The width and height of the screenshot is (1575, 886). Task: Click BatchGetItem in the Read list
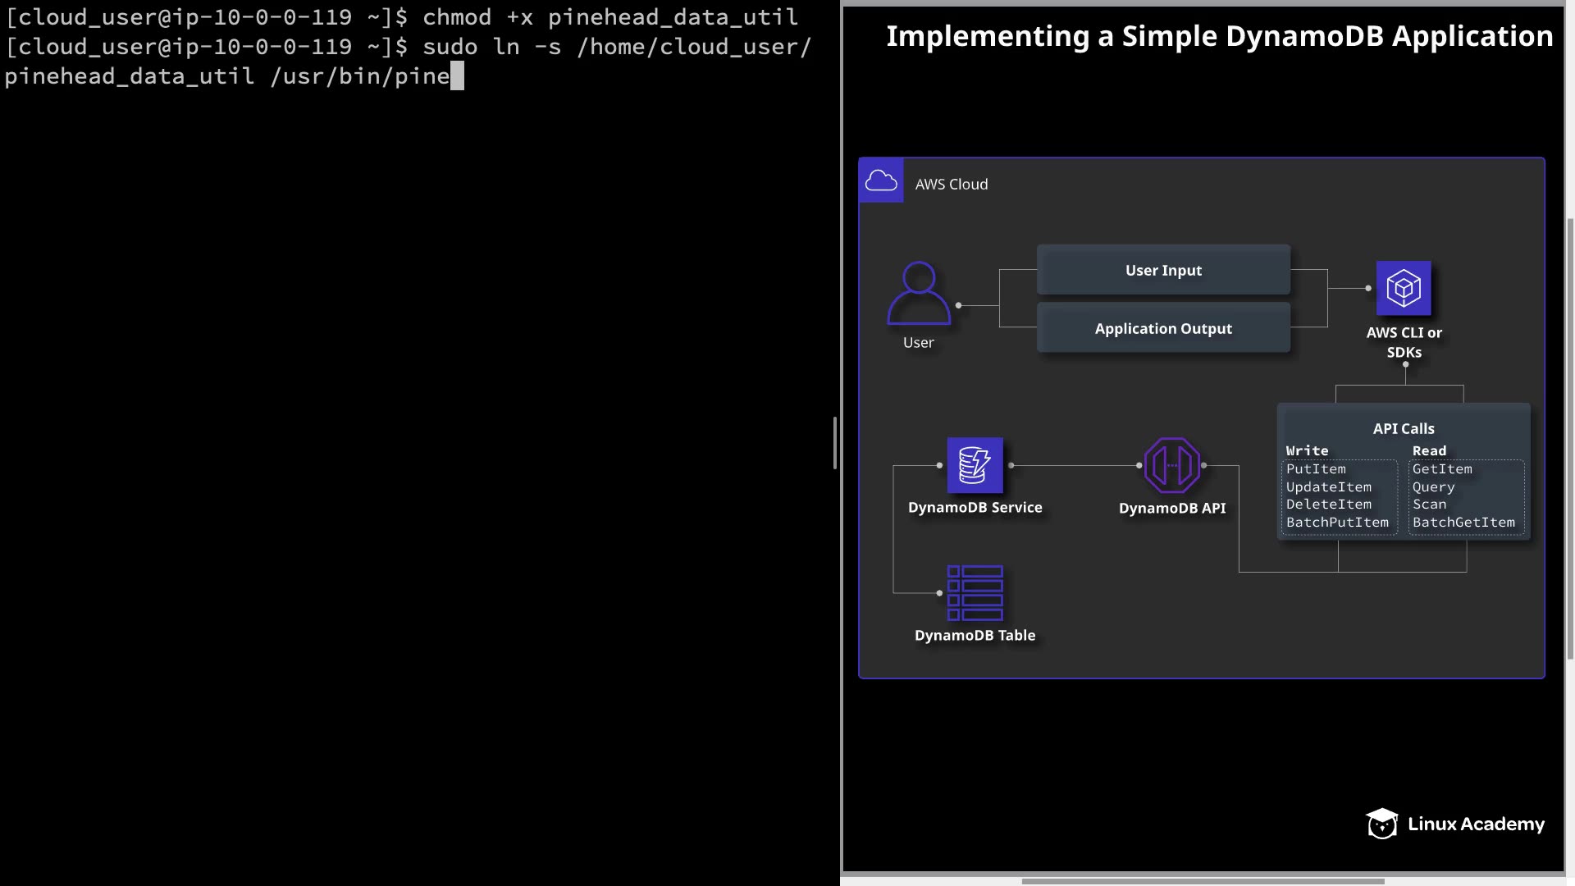click(1463, 523)
